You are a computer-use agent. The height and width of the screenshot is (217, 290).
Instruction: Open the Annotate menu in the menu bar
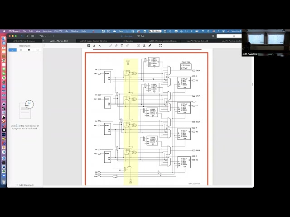click(47, 31)
